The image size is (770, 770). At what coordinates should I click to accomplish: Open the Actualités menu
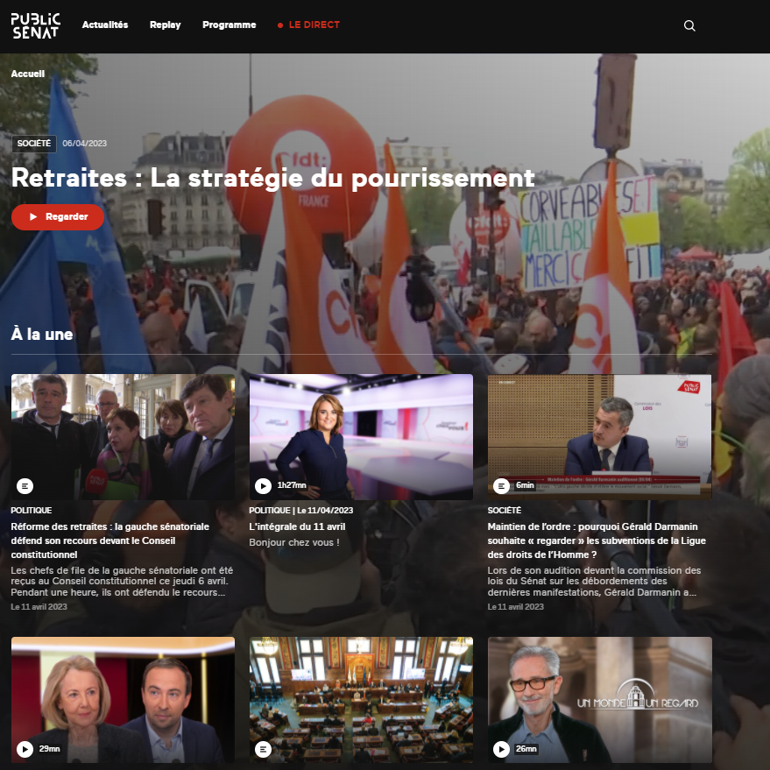pyautogui.click(x=105, y=25)
